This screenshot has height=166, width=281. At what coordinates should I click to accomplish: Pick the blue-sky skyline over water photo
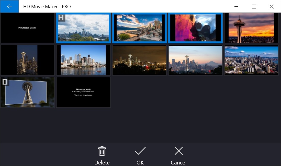click(x=84, y=60)
